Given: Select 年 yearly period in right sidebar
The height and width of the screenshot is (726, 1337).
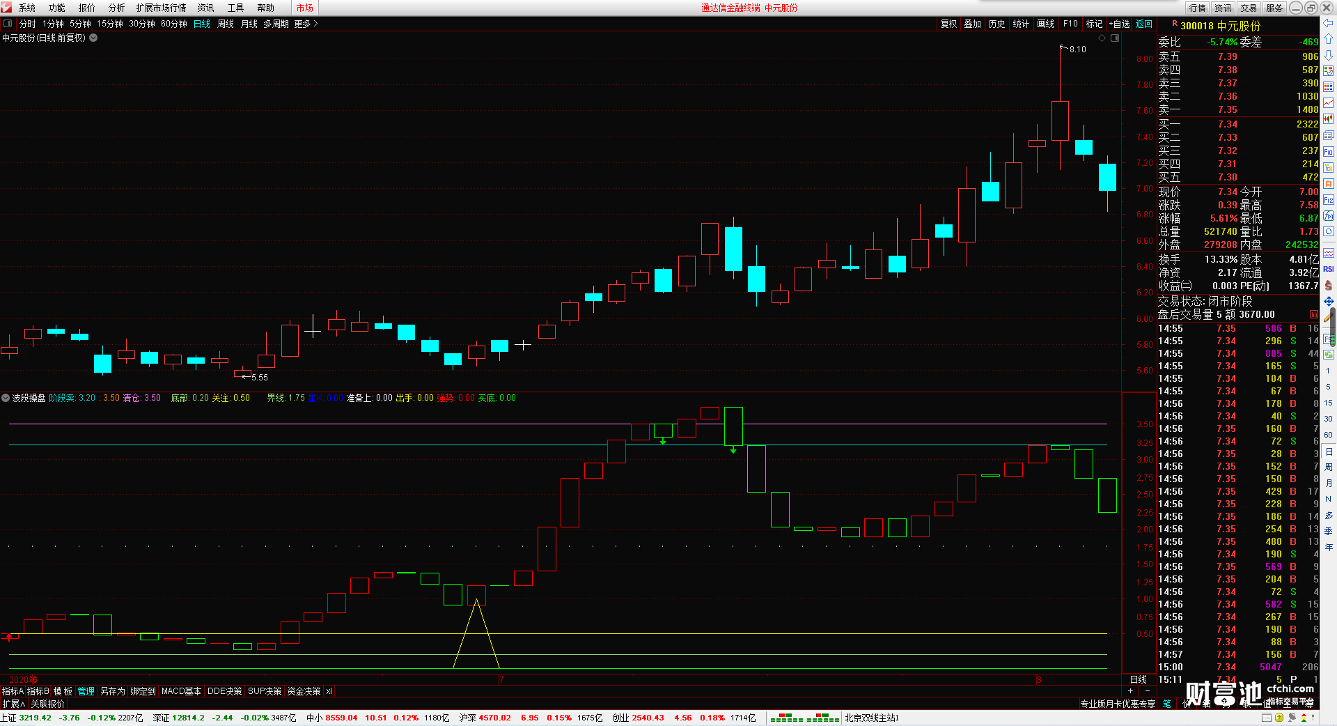Looking at the screenshot, I should click(x=1329, y=548).
